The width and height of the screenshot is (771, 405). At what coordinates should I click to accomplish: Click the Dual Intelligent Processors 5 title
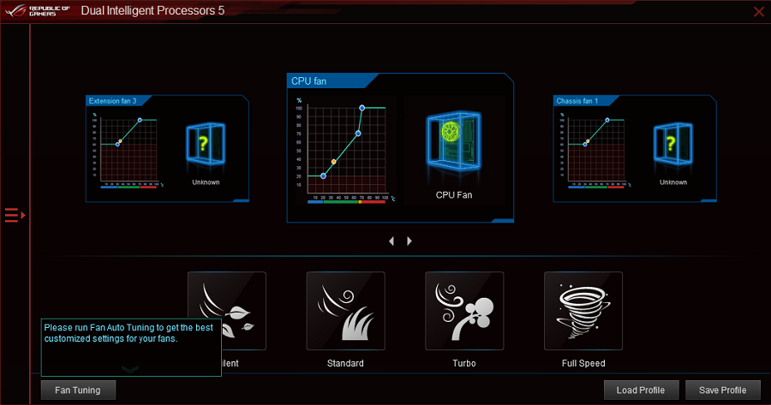coord(152,11)
